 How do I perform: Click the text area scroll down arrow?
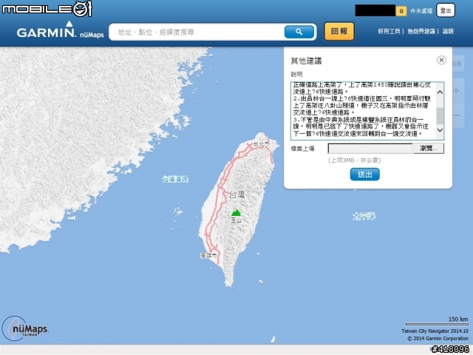click(440, 130)
